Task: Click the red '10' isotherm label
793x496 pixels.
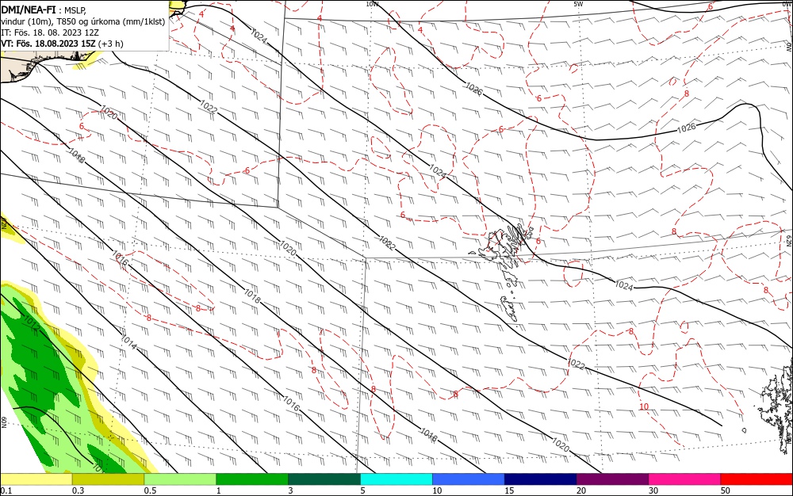Action: point(643,406)
